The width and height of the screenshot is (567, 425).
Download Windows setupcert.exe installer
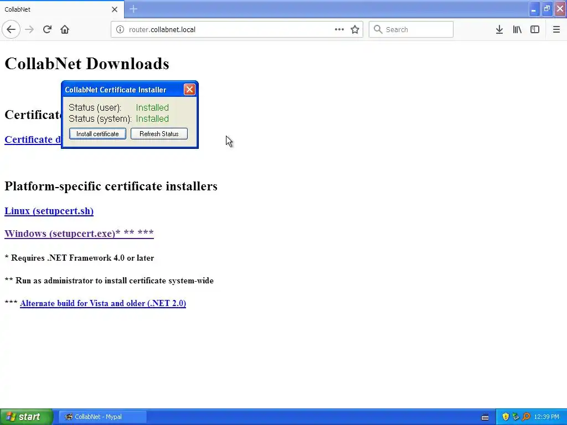pyautogui.click(x=79, y=234)
